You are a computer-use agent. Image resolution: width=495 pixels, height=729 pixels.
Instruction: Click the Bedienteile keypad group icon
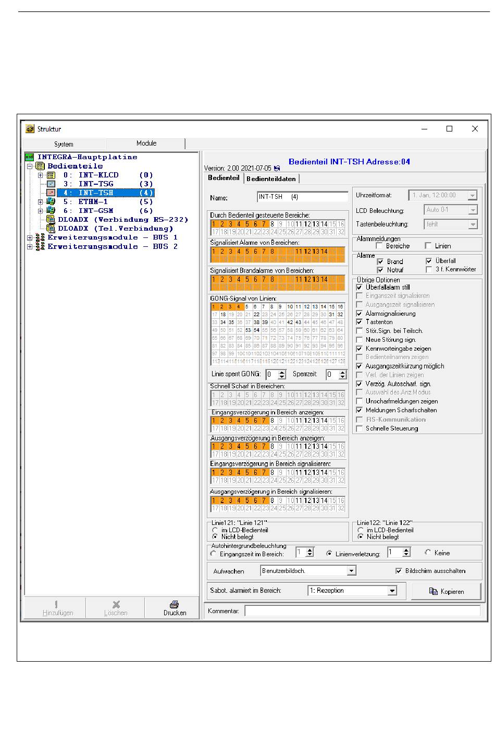tap(40, 166)
